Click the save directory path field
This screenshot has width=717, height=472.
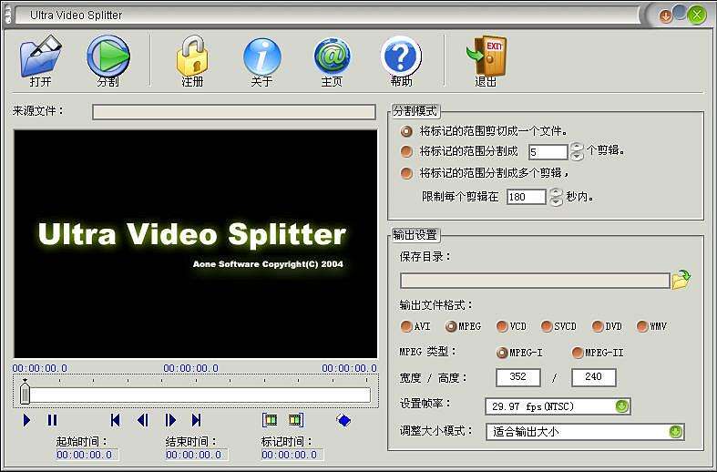coord(535,281)
